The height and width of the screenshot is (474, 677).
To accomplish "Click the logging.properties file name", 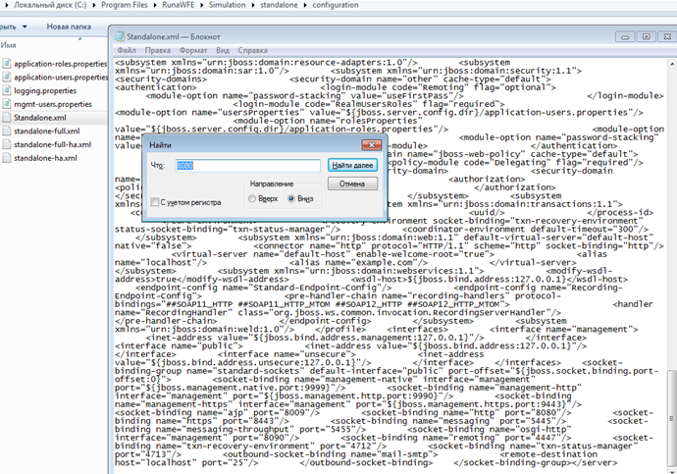I will point(45,90).
